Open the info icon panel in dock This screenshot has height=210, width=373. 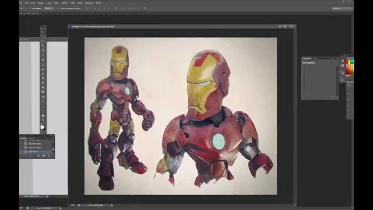coord(342,66)
